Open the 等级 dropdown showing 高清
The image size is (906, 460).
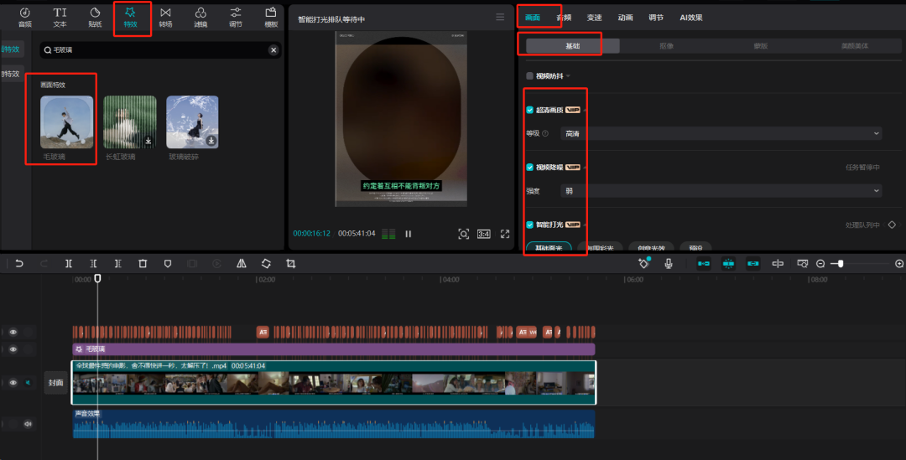pyautogui.click(x=721, y=133)
